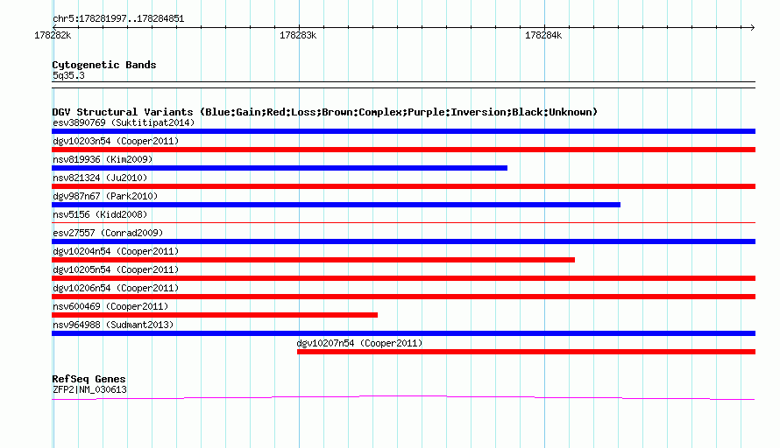780x448 pixels.
Task: Click the dgv987n67 (Park2010) label
Action: coord(105,196)
